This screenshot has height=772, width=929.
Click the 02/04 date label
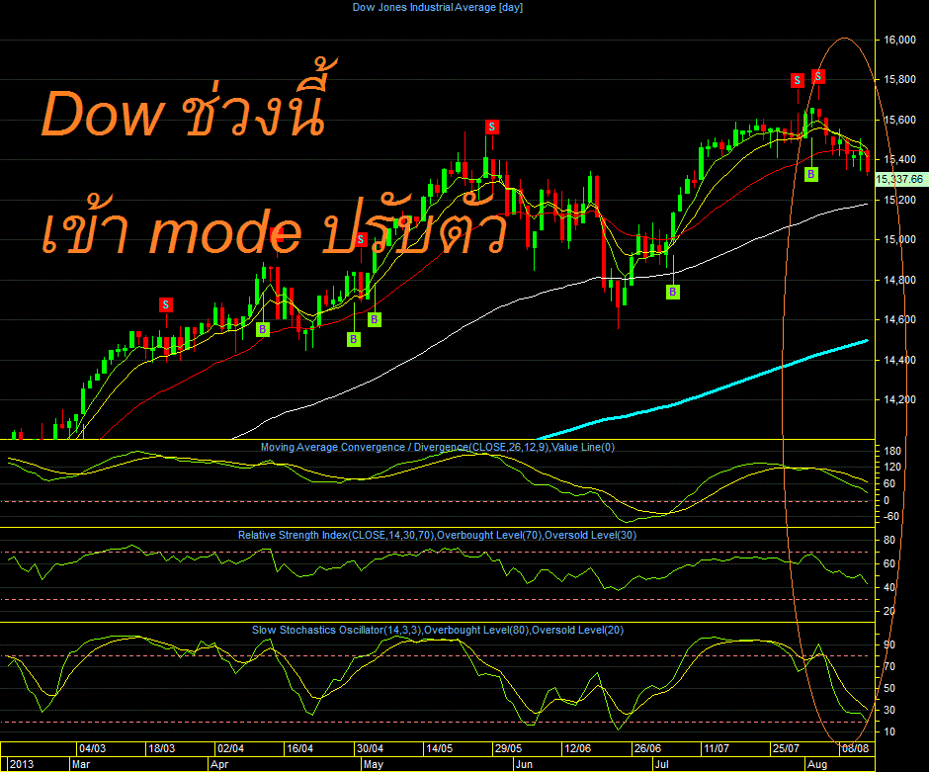pyautogui.click(x=230, y=748)
